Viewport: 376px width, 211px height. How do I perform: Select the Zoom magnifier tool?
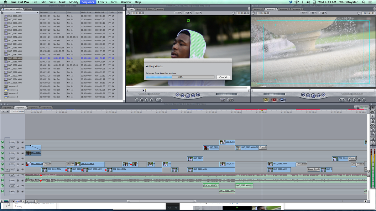tap(373, 134)
